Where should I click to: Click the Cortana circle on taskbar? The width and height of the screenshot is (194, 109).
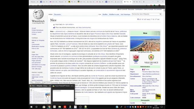pyautogui.click(x=36, y=107)
